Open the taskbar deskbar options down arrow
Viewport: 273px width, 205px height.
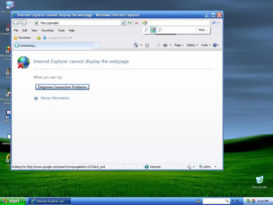pos(233,200)
